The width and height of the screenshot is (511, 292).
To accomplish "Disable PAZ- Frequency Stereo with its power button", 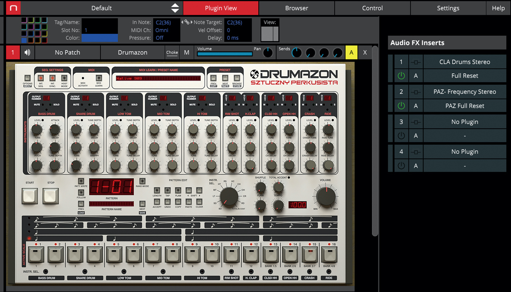I will [x=401, y=106].
